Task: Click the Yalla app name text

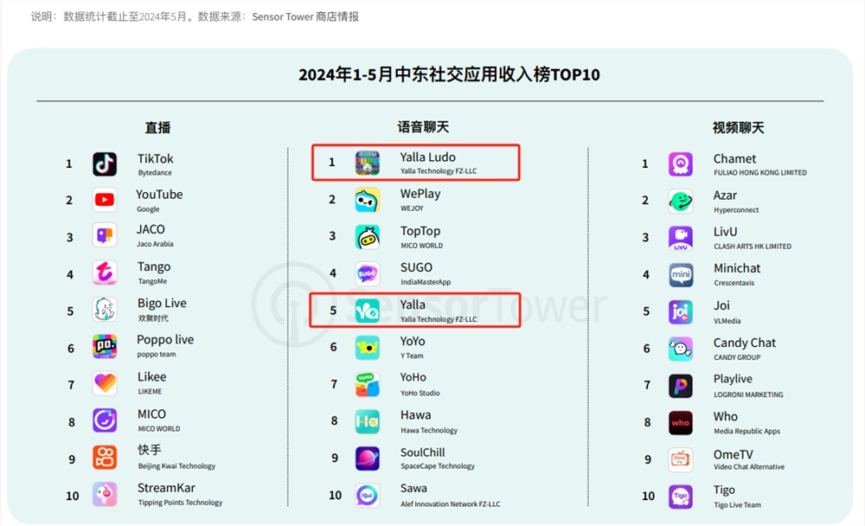Action: (411, 305)
